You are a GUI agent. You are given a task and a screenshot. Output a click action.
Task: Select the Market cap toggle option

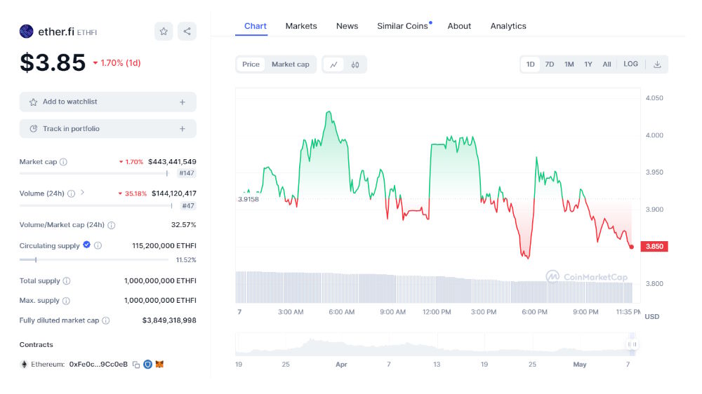[290, 64]
